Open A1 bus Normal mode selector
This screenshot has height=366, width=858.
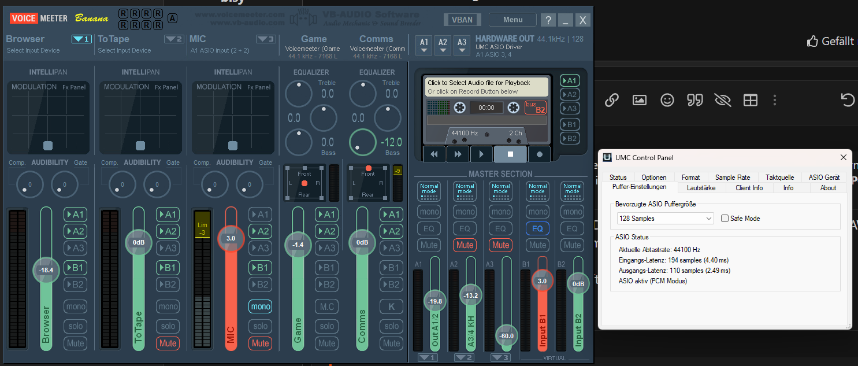[429, 191]
